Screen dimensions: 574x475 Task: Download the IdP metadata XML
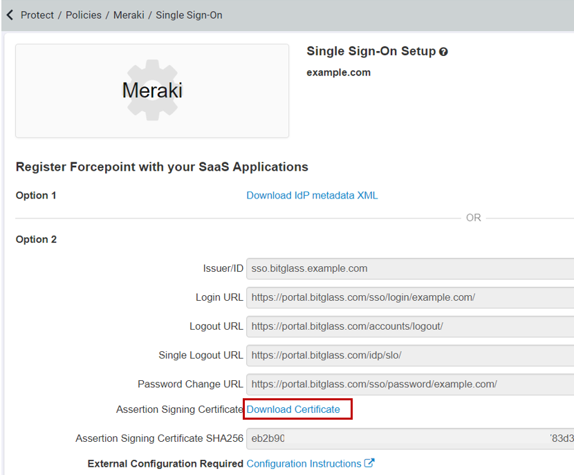(x=312, y=196)
